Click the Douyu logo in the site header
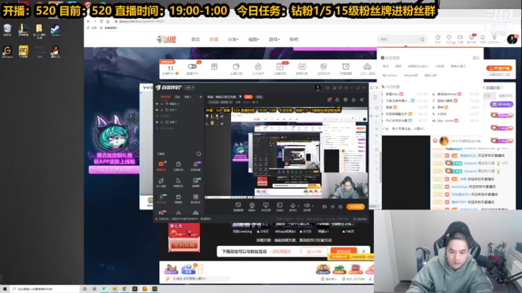The width and height of the screenshot is (522, 293). click(166, 39)
